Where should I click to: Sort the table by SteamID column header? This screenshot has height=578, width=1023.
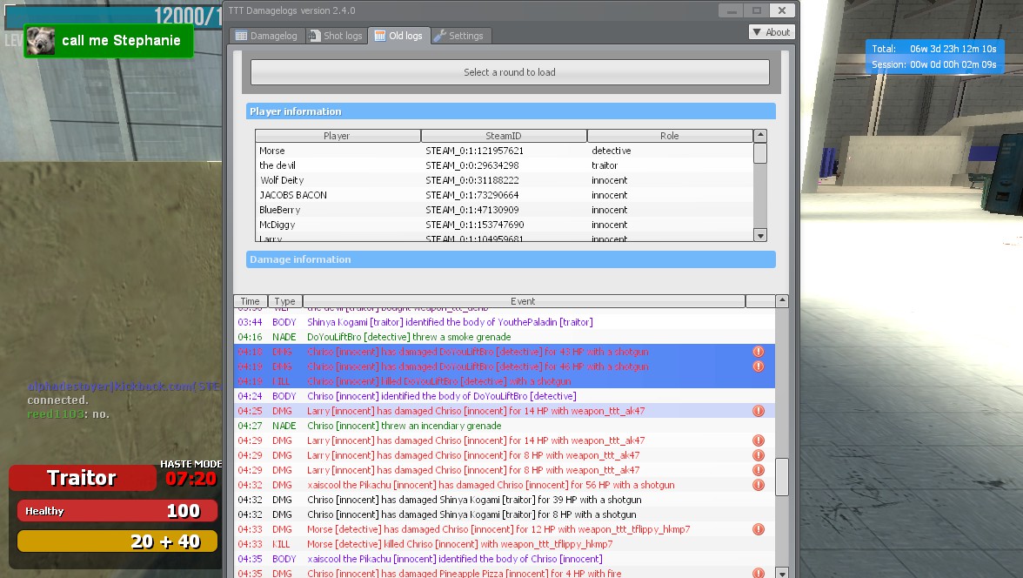pyautogui.click(x=503, y=136)
